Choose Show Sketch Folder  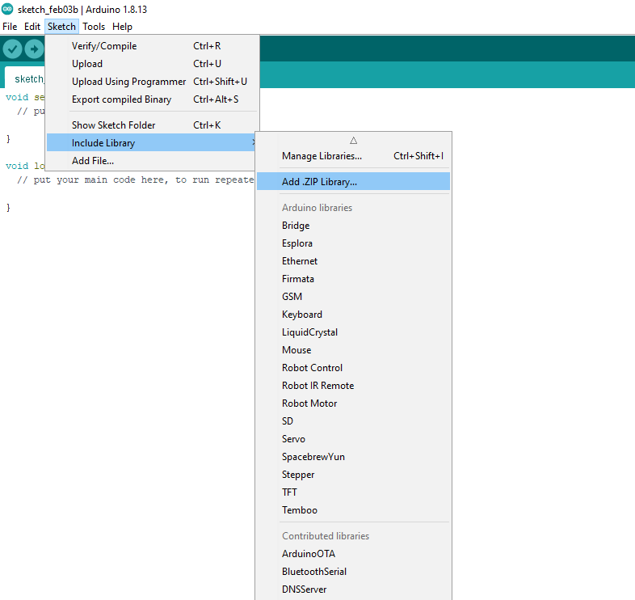(x=152, y=125)
